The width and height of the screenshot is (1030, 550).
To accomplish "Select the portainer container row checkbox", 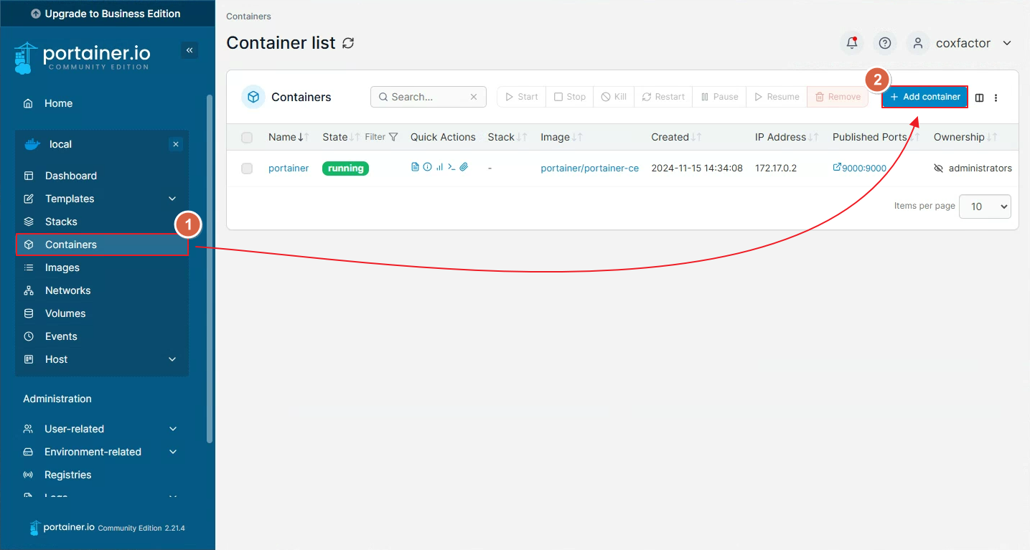I will [247, 169].
